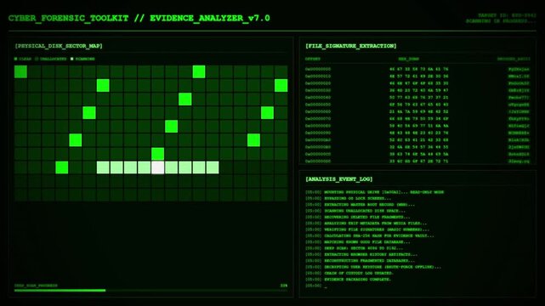Click the MOUNTING PHYSICAL DRIVE log entry

(374, 192)
